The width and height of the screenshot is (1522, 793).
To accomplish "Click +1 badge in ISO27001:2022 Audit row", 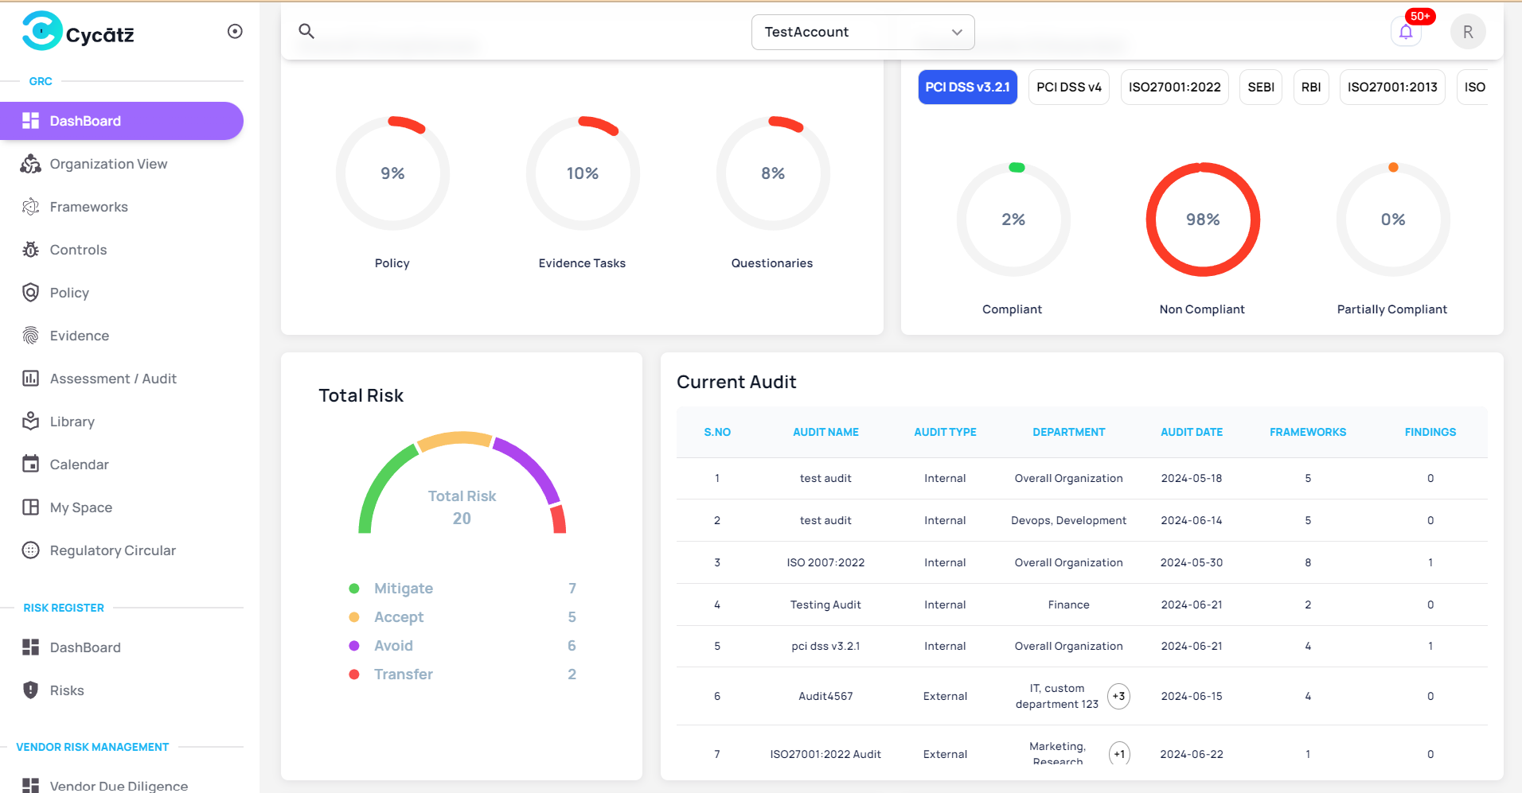I will [x=1119, y=754].
